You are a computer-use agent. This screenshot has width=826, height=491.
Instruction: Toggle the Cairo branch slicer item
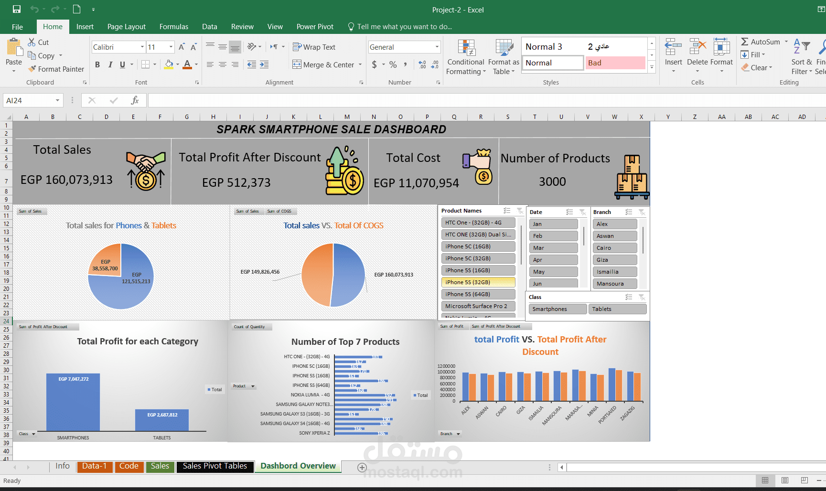pos(615,248)
